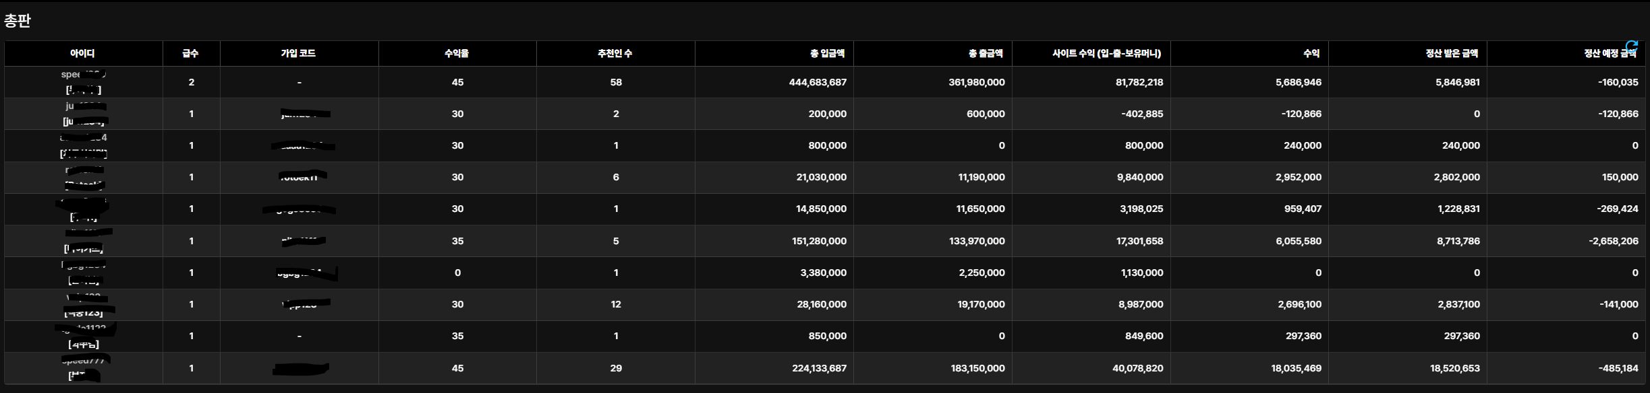Image resolution: width=1650 pixels, height=393 pixels.
Task: Select the 40,078,820 site profit cell
Action: 1137,368
